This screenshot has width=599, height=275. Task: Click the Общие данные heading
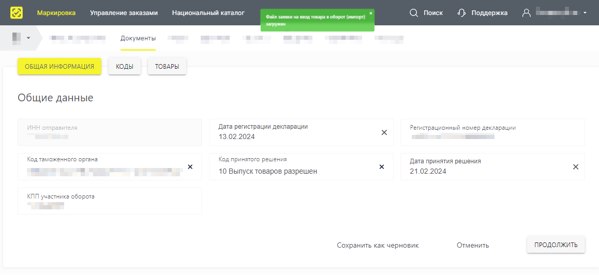55,98
